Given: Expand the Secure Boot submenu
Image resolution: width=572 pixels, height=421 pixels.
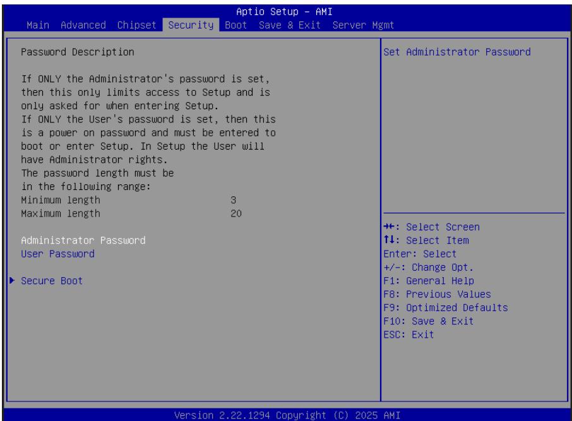Looking at the screenshot, I should click(51, 281).
